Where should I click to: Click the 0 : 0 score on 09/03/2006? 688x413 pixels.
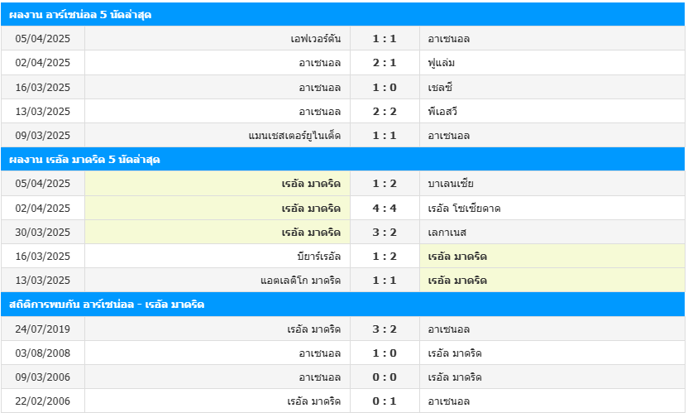pyautogui.click(x=385, y=377)
